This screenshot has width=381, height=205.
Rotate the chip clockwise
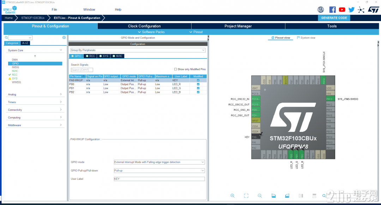(x=274, y=196)
